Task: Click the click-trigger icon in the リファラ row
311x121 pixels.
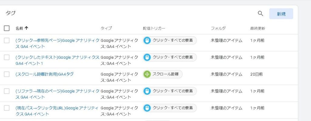Action: [147, 91]
